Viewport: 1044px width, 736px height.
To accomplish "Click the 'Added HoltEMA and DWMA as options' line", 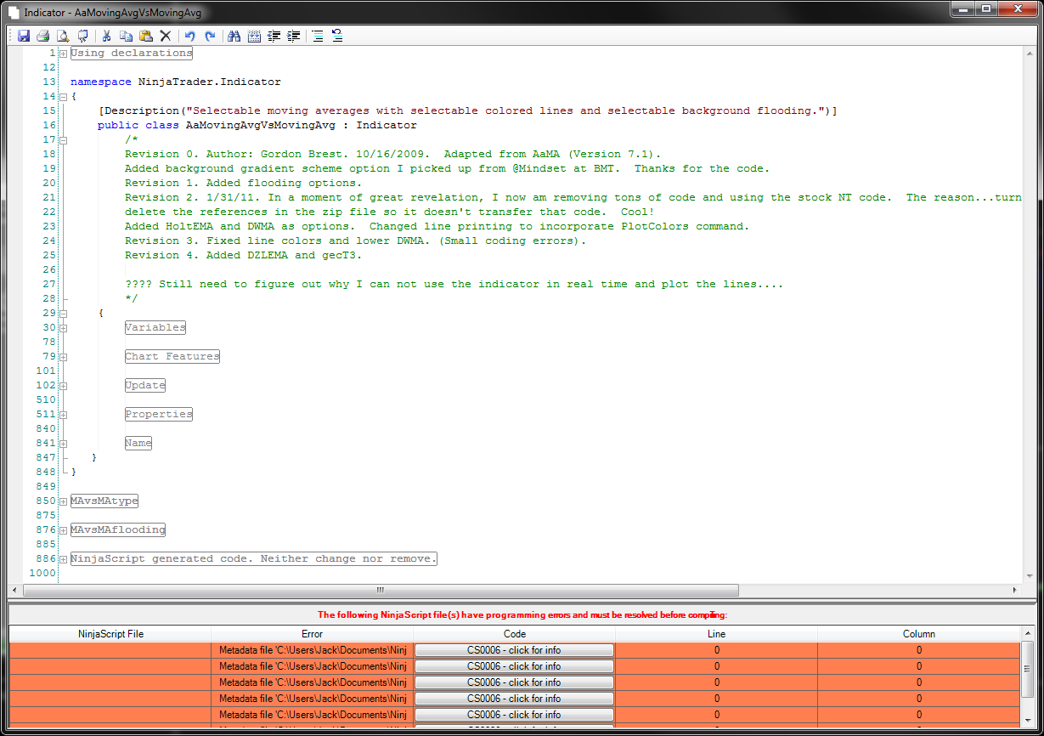I will tap(437, 227).
